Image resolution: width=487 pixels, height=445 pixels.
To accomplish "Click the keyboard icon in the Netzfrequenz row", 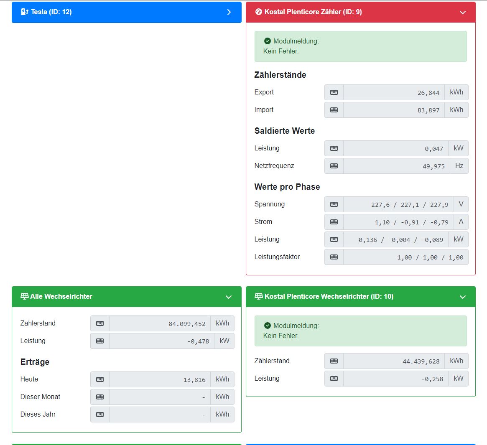I will [x=334, y=166].
